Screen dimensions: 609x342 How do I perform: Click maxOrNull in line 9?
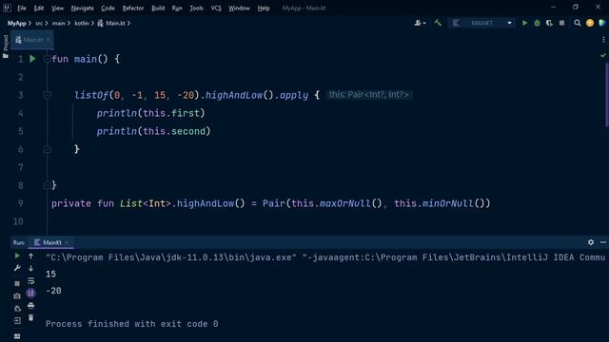tap(344, 203)
